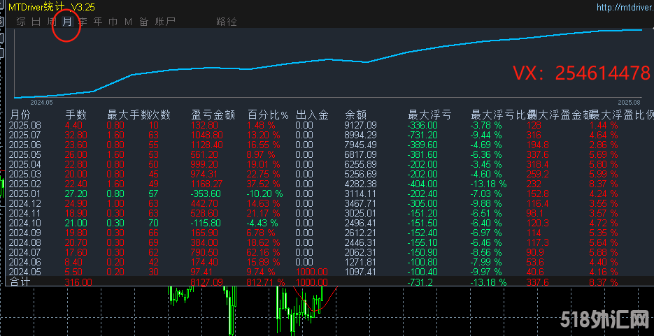
Task: Switch to the 综 summary tab
Action: (21, 22)
